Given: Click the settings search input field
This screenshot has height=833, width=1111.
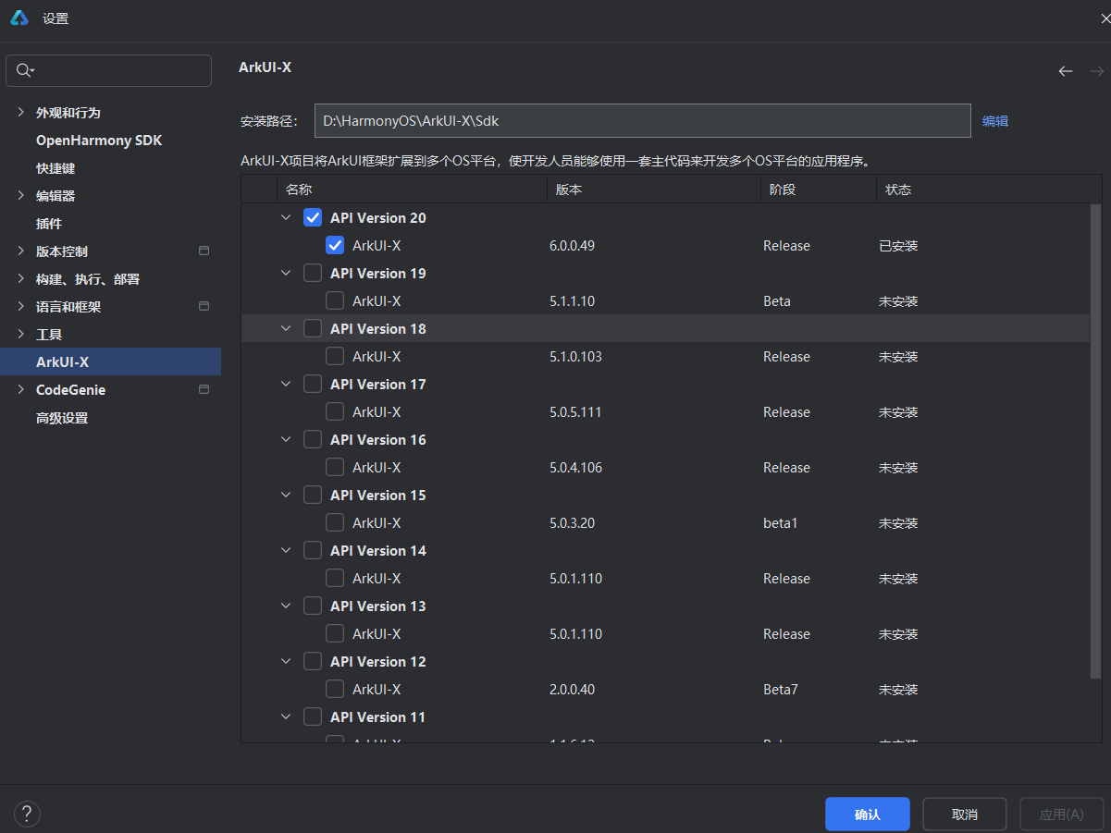Looking at the screenshot, I should tap(108, 70).
